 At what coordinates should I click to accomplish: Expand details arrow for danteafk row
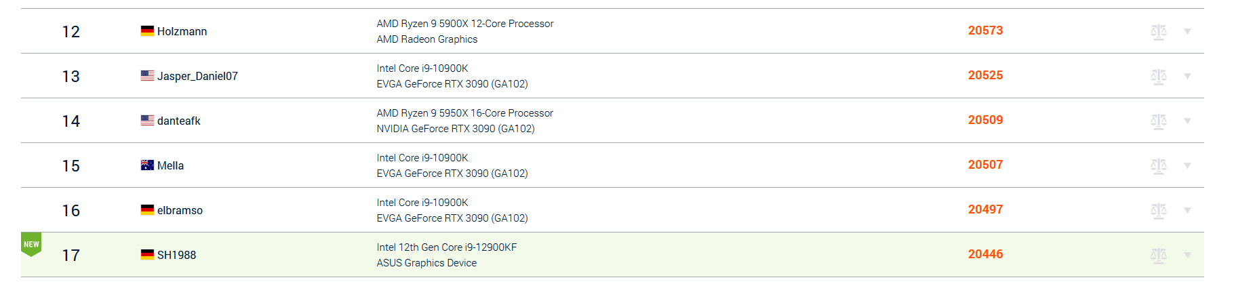click(1187, 121)
